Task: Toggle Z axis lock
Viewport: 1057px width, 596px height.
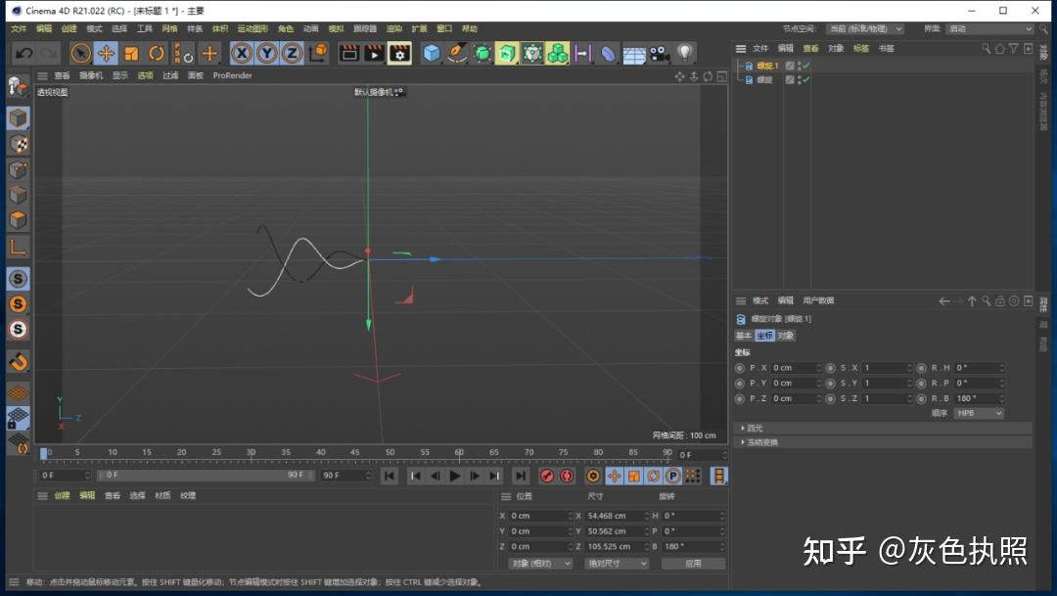Action: pyautogui.click(x=292, y=53)
